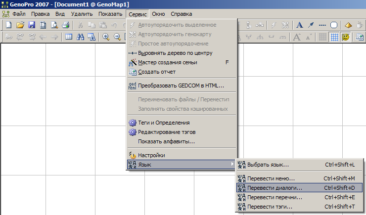Toggle the blue grid lines display
This screenshot has width=366, height=215.
tap(334, 37)
